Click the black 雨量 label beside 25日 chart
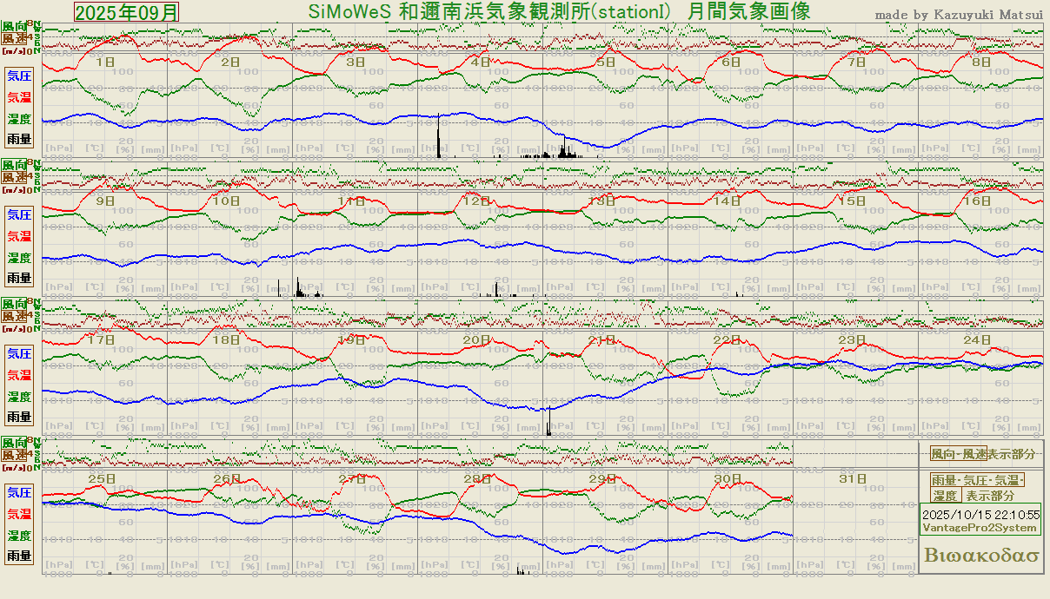Viewport: 1050px width, 599px height. coord(19,556)
